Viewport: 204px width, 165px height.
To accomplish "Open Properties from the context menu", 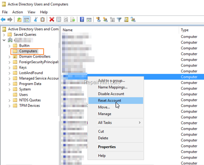I will coord(116,147).
